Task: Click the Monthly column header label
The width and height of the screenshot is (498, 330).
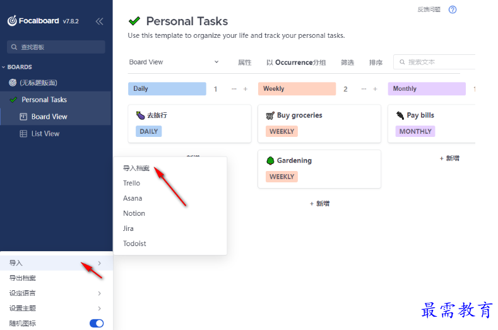Action: point(427,88)
